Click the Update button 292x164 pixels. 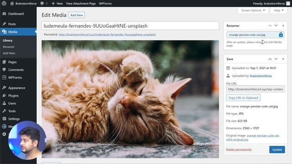pos(277,149)
